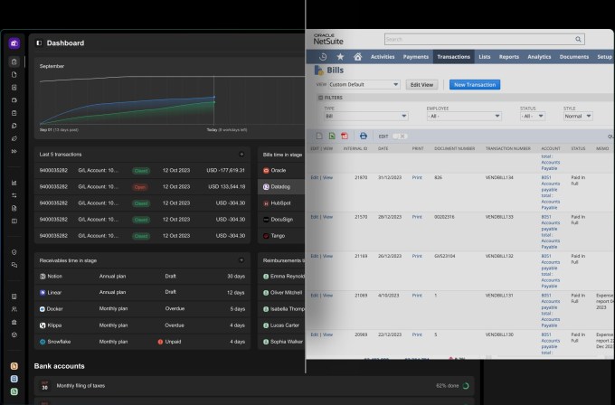The width and height of the screenshot is (615, 405).
Task: Click the red Unpaid alert icon
Action: click(x=160, y=342)
